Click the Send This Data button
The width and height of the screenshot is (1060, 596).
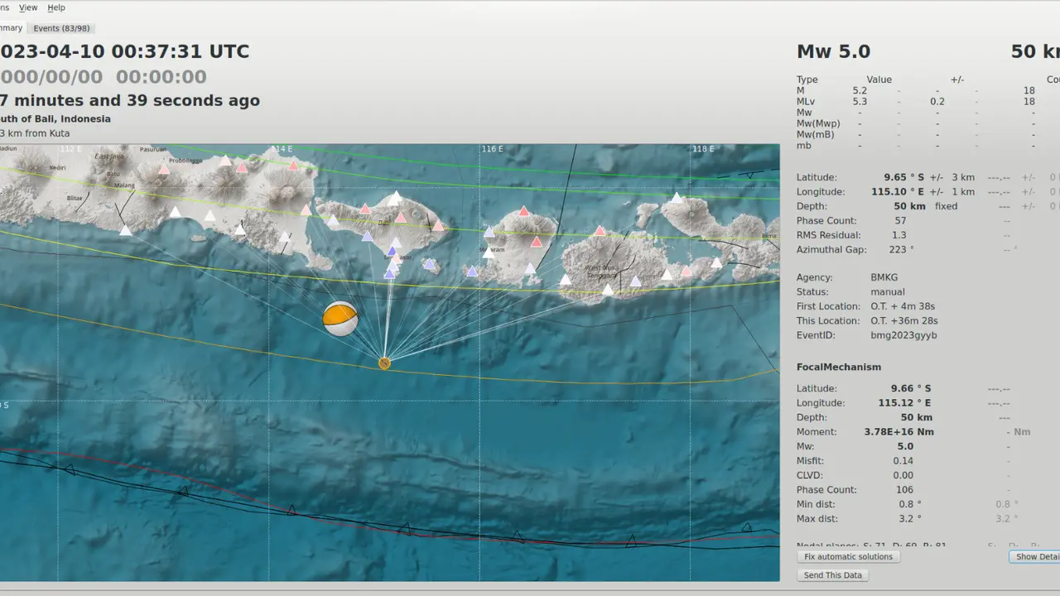click(833, 575)
